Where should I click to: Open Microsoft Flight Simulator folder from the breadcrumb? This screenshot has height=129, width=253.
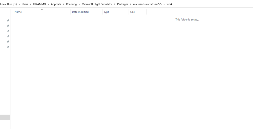click(97, 4)
